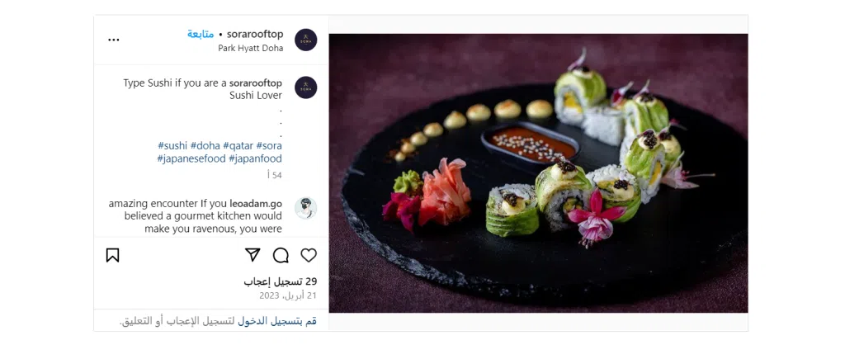Follow sorarooftop via متابعة link
Image resolution: width=845 pixels, height=359 pixels.
(201, 34)
